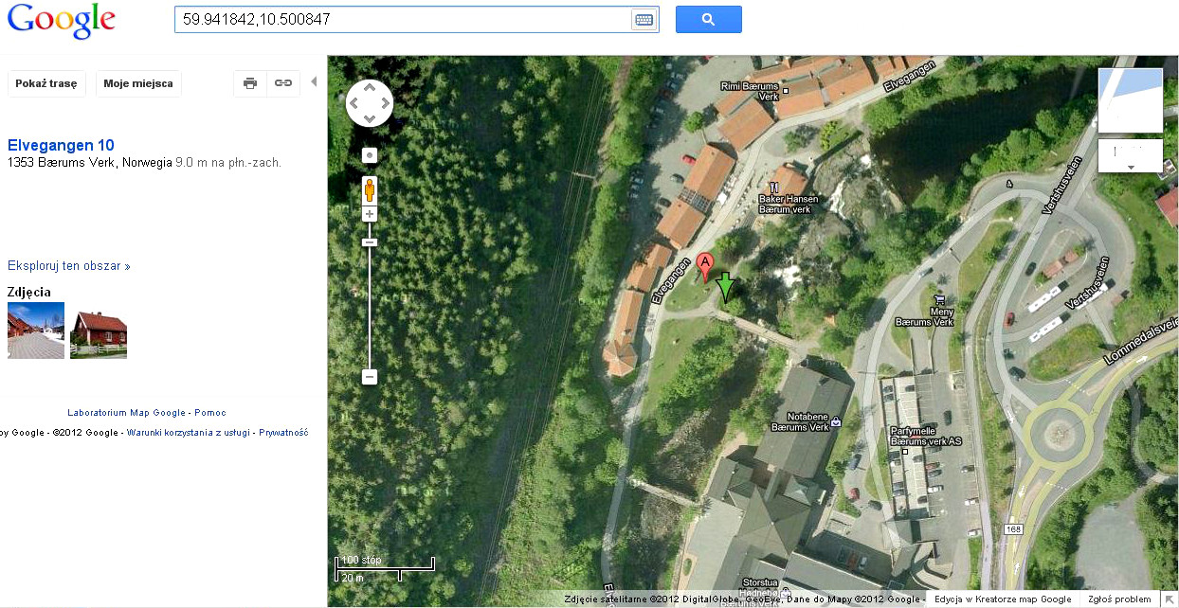The image size is (1179, 608).
Task: Click the Eksploruj ten obszar link
Action: (68, 266)
